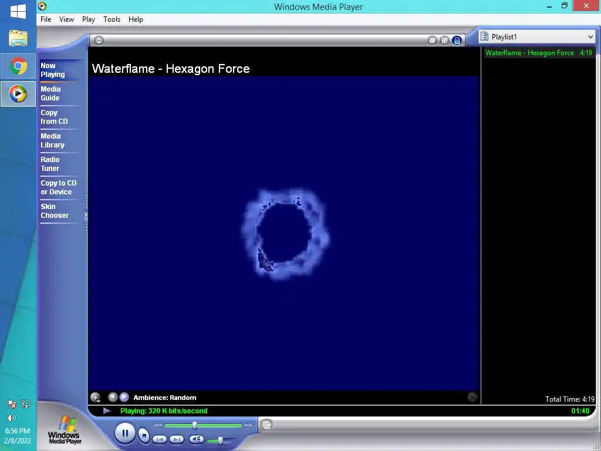Open the Playlist1 dropdown
This screenshot has height=451, width=601.
[x=537, y=37]
